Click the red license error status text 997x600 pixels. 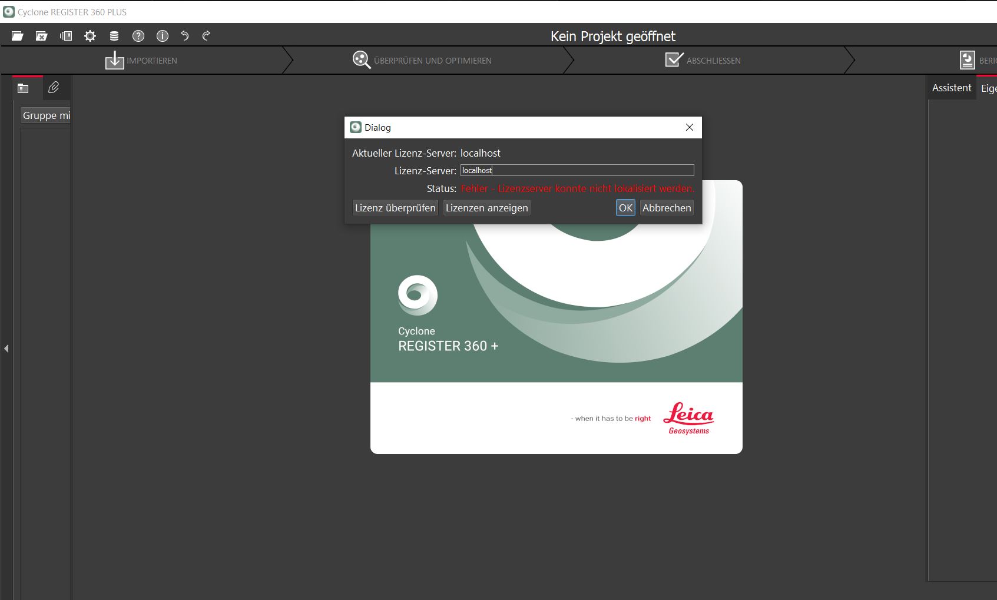tap(577, 188)
